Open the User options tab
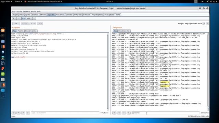 pyautogui.click(x=109, y=15)
